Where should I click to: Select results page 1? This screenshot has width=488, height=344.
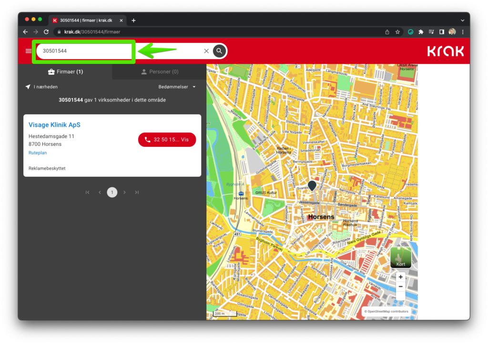(112, 192)
